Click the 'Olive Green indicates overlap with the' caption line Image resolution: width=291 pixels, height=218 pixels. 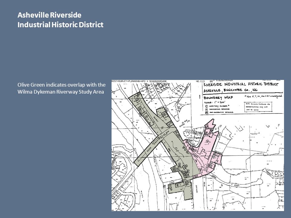click(62, 85)
